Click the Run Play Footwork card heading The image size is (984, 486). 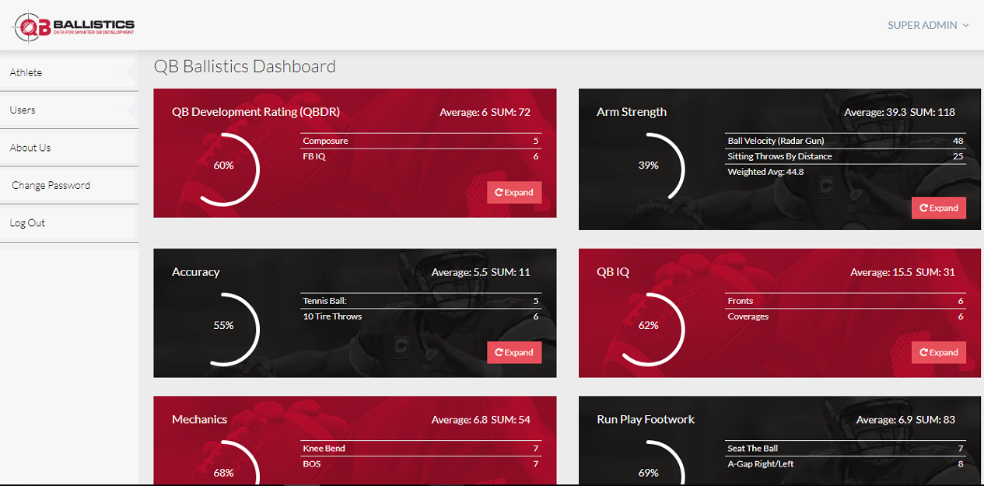[646, 419]
